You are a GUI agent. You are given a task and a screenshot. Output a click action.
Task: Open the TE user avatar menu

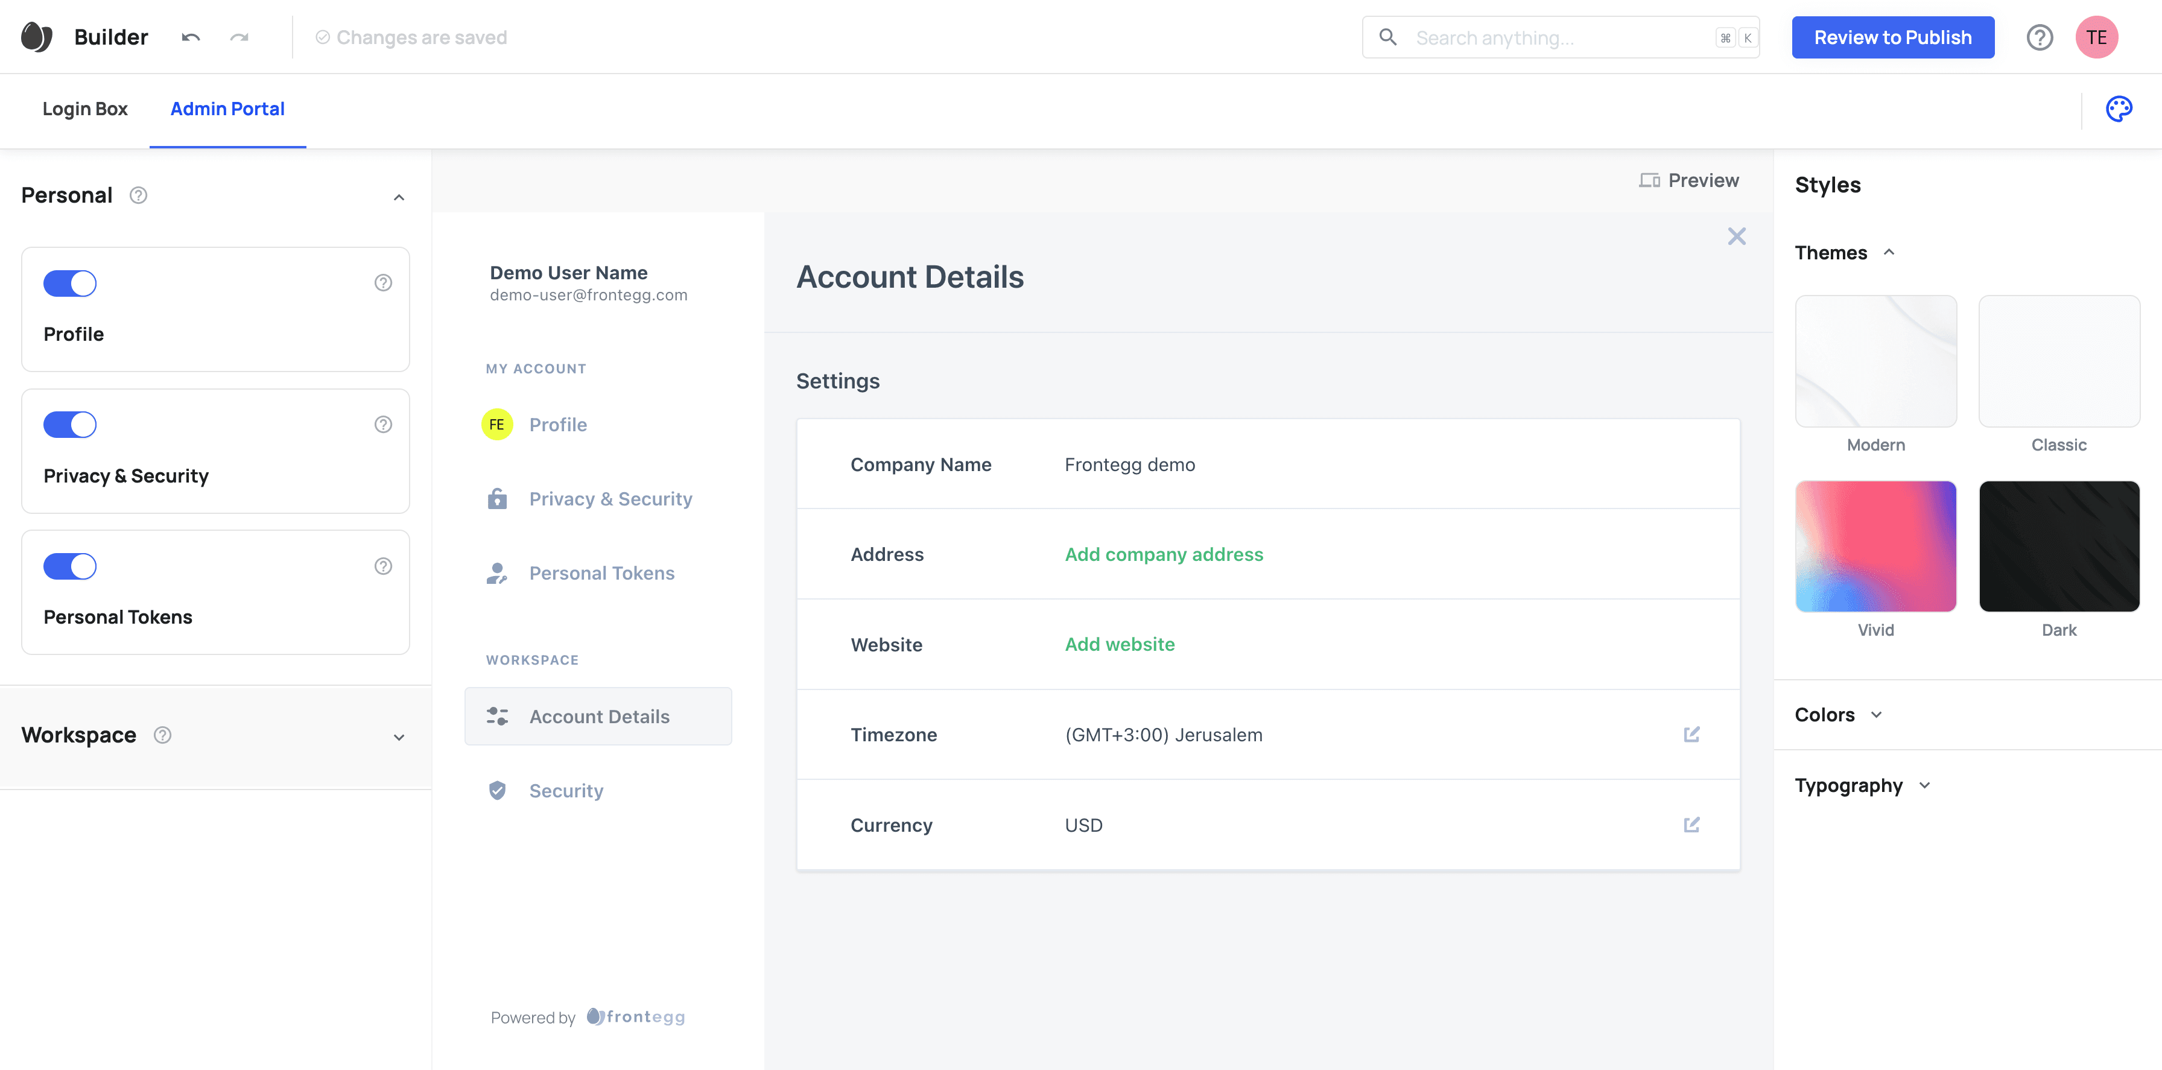pos(2096,38)
